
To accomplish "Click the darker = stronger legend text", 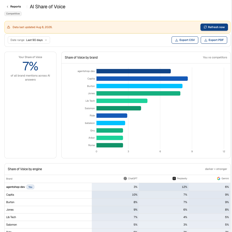I will 216,169.
